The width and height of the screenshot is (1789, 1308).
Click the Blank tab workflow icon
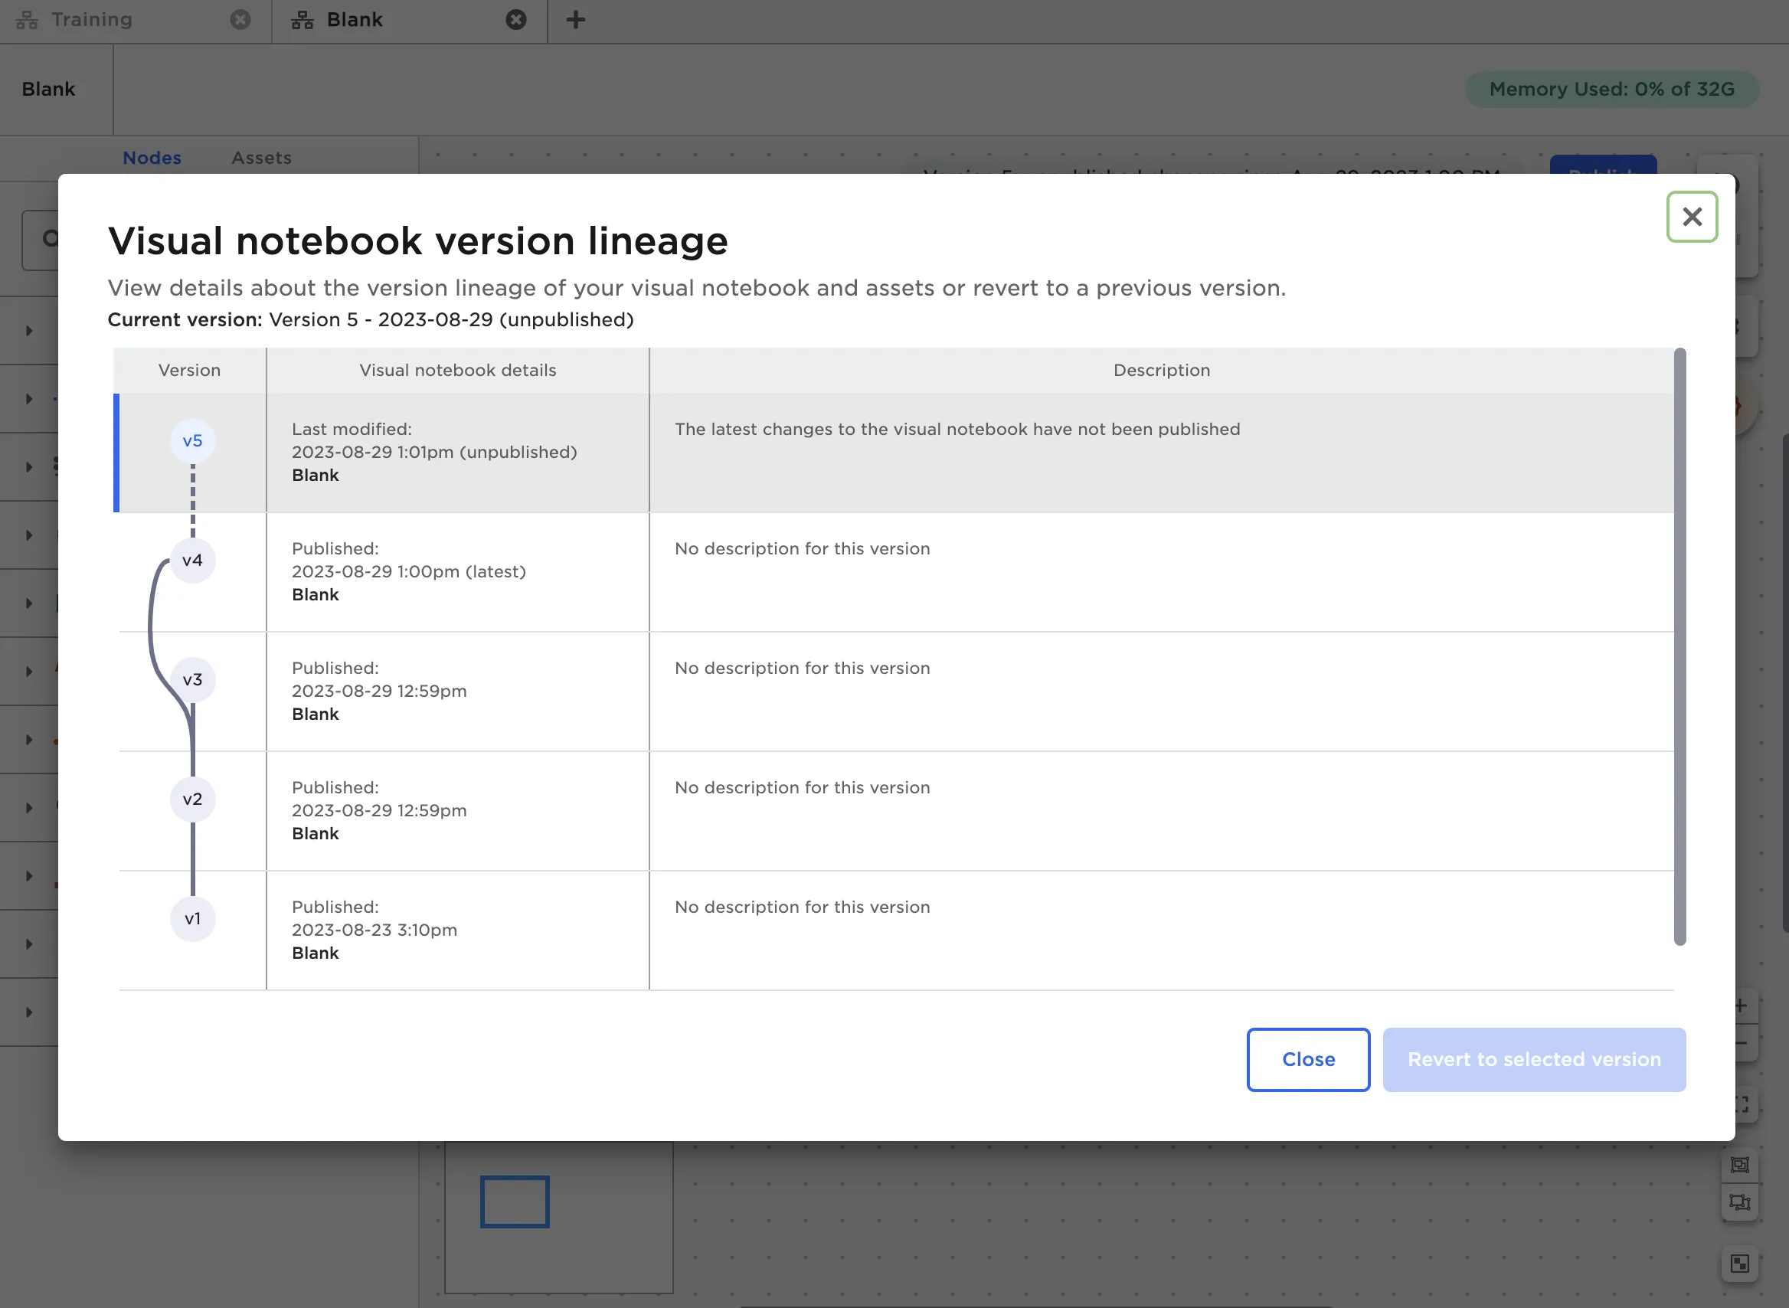pyautogui.click(x=302, y=20)
